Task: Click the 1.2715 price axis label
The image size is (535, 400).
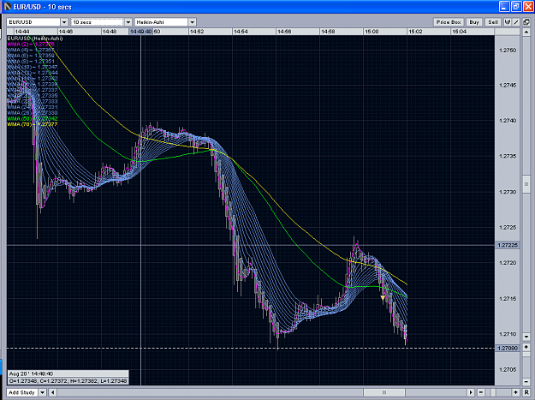Action: pyautogui.click(x=508, y=299)
